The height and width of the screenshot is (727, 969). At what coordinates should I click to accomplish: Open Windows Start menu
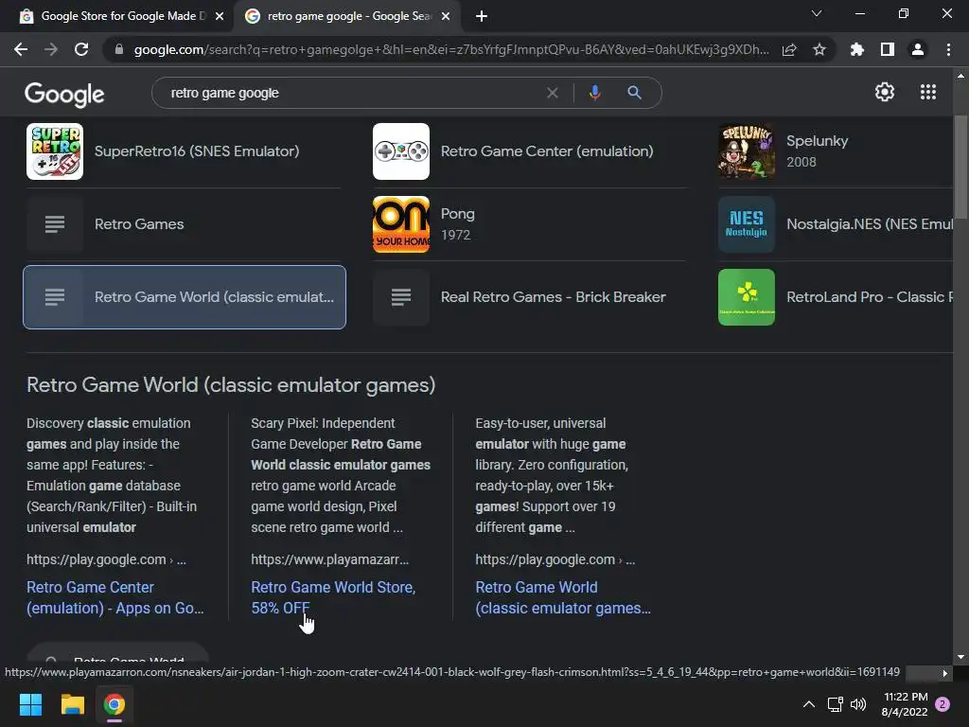point(30,704)
